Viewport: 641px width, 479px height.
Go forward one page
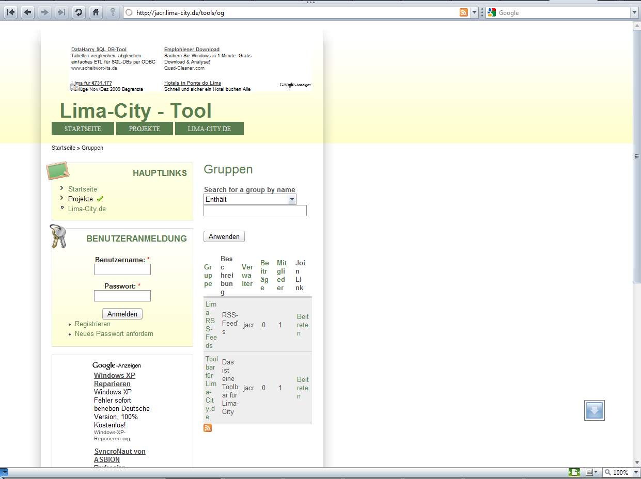[44, 12]
